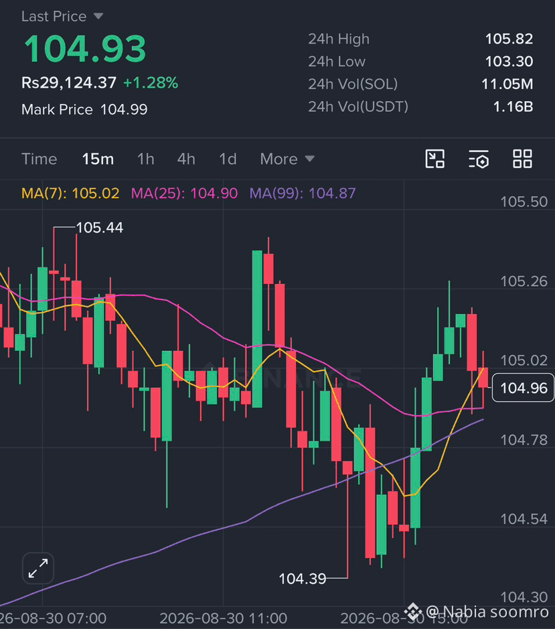Switch to the 1h interval tab

pyautogui.click(x=145, y=159)
